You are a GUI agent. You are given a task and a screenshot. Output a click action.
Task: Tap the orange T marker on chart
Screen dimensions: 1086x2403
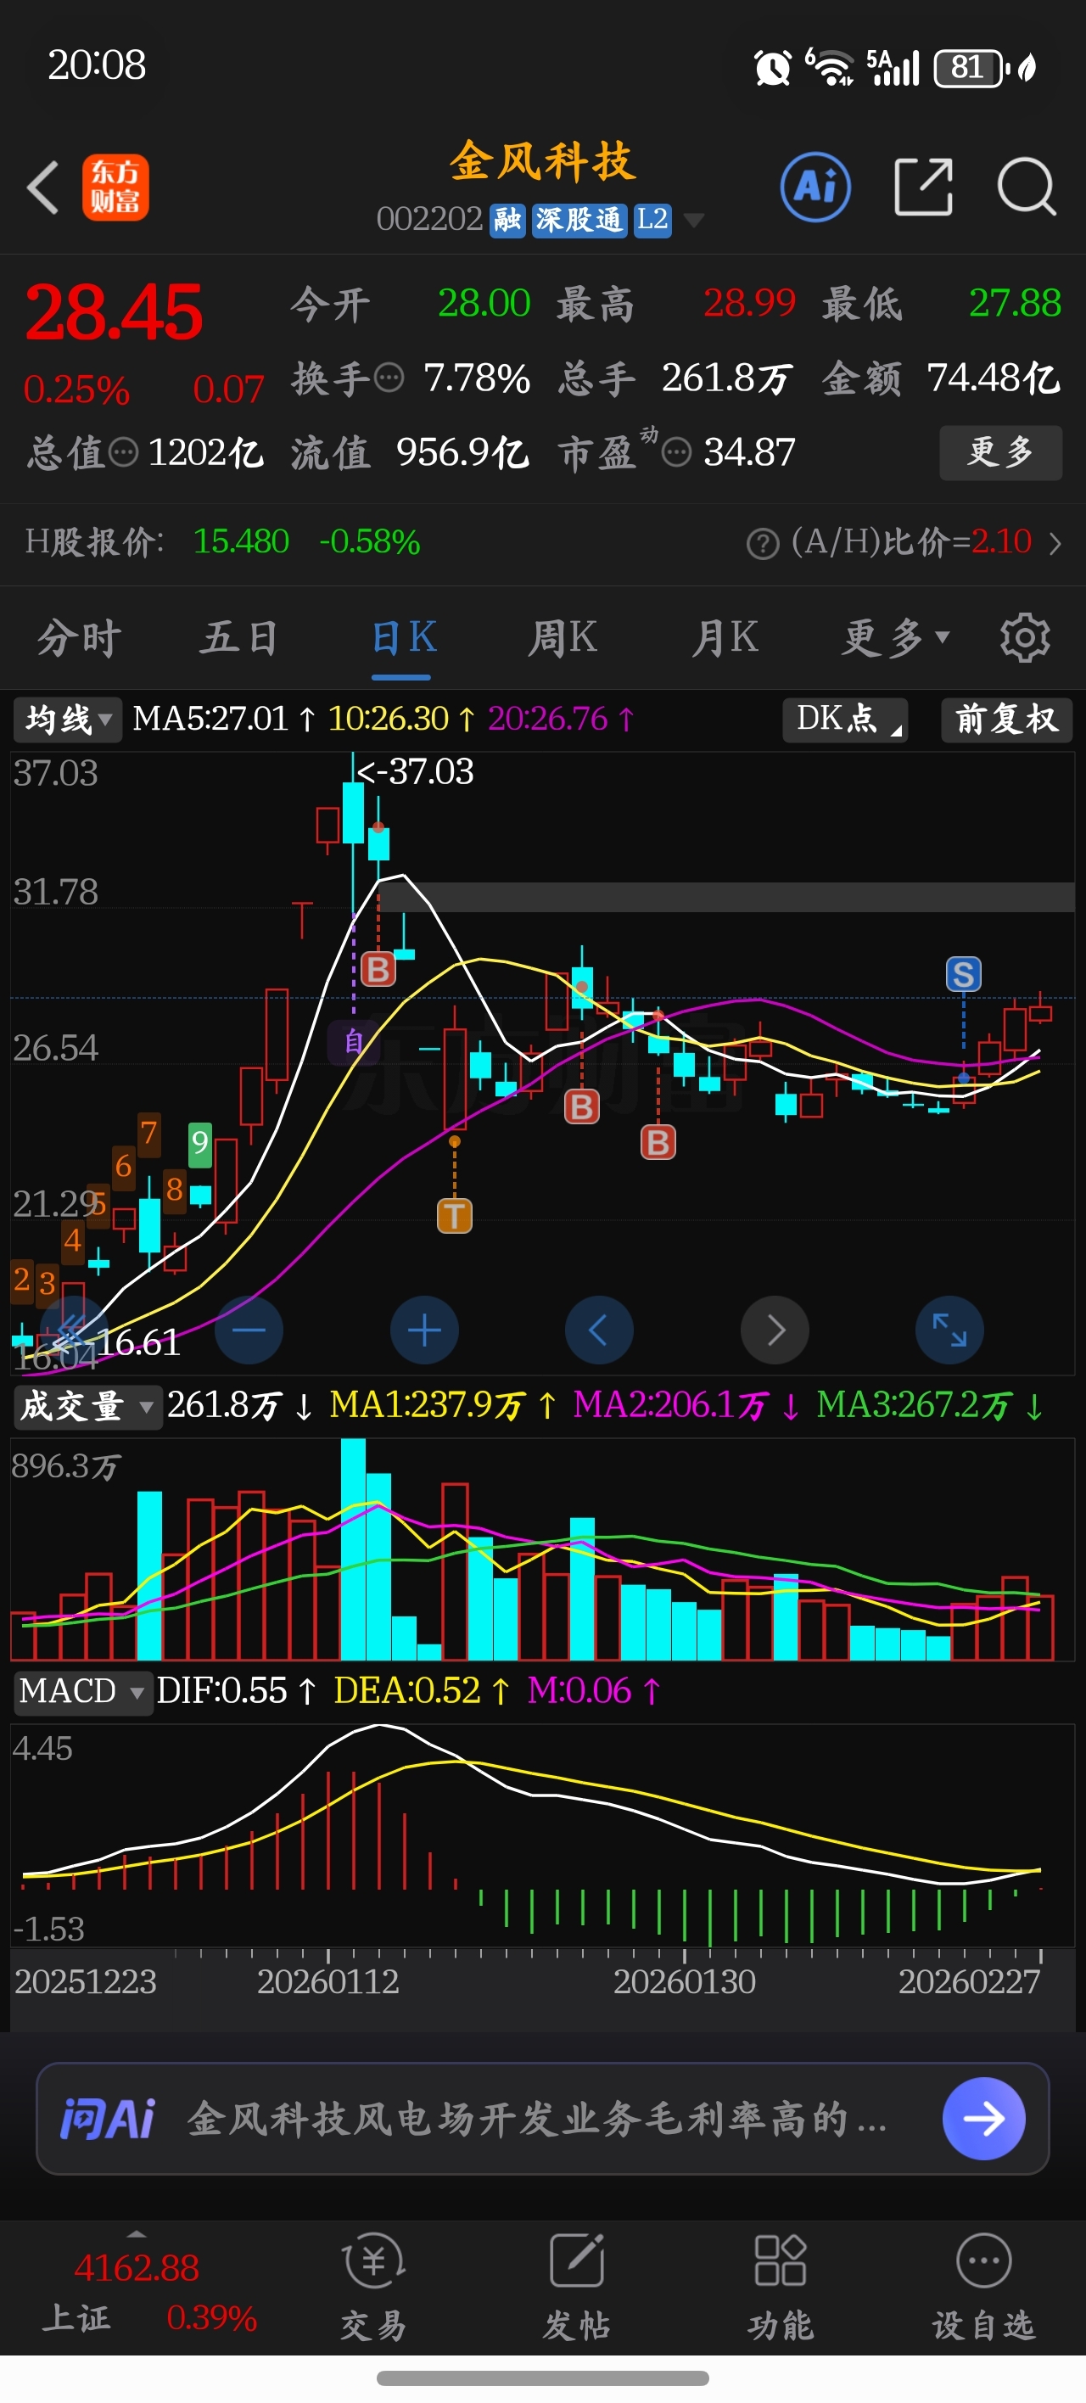tap(455, 1215)
